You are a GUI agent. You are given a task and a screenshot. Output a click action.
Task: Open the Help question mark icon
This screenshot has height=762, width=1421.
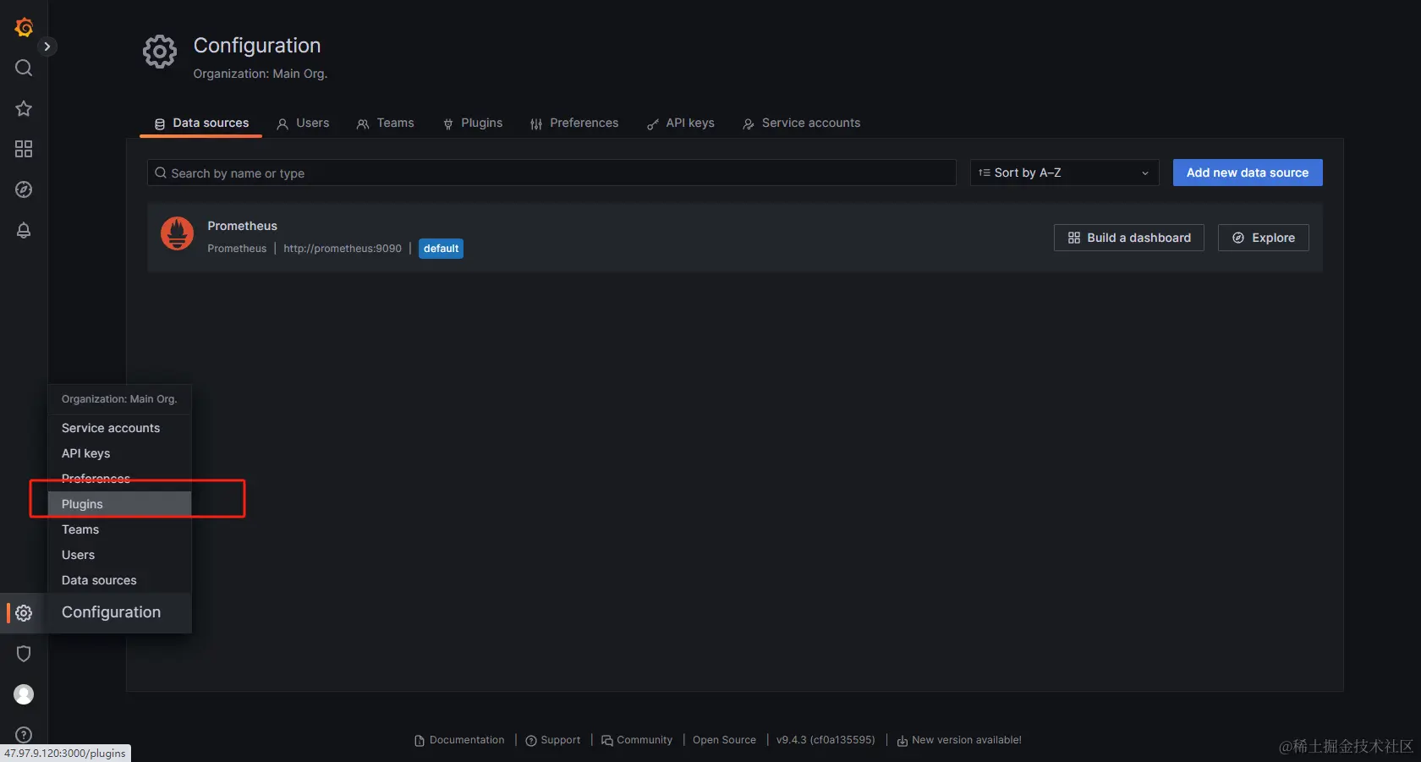pyautogui.click(x=24, y=735)
